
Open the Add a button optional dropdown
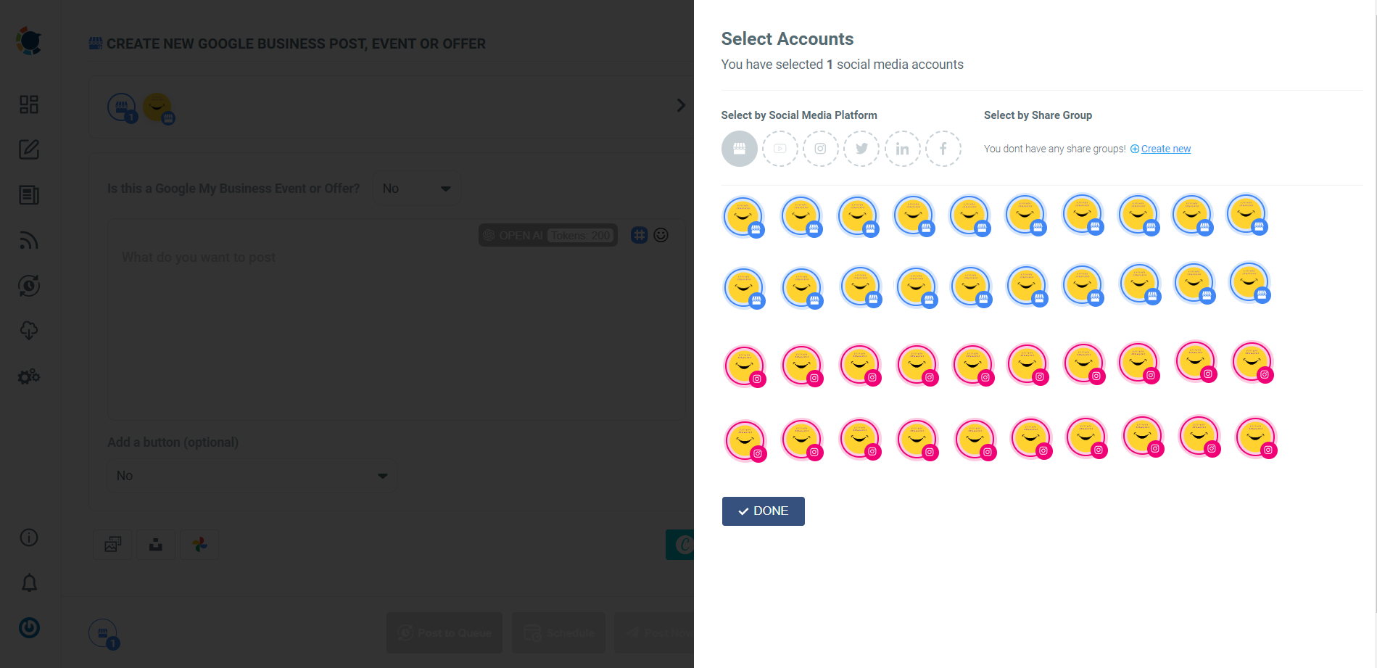click(251, 475)
